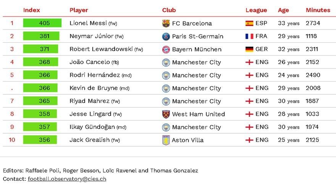336x189 pixels.
Task: Click the FC Barcelona club crest
Action: [166, 23]
